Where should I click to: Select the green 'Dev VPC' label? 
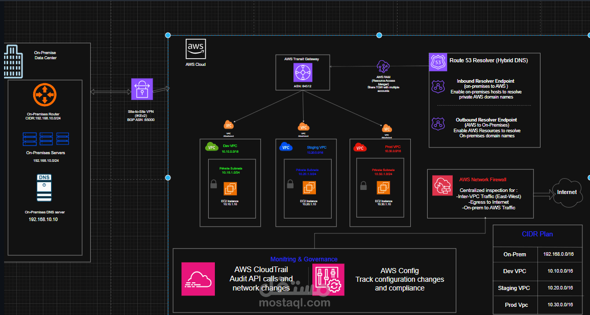click(x=230, y=146)
